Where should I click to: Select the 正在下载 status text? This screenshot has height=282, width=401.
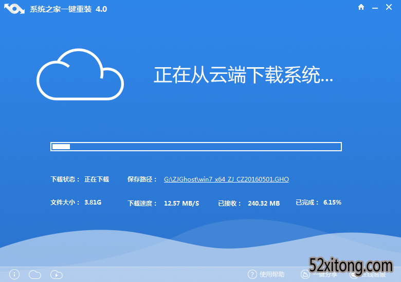(97, 179)
